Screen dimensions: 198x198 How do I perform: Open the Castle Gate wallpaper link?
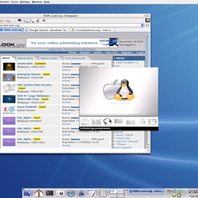(25, 63)
